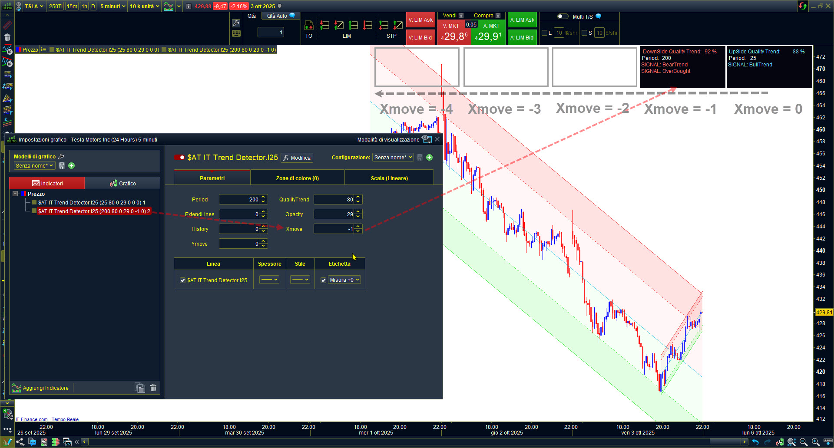834x448 pixels.
Task: Click the copy indicators icon
Action: 140,388
